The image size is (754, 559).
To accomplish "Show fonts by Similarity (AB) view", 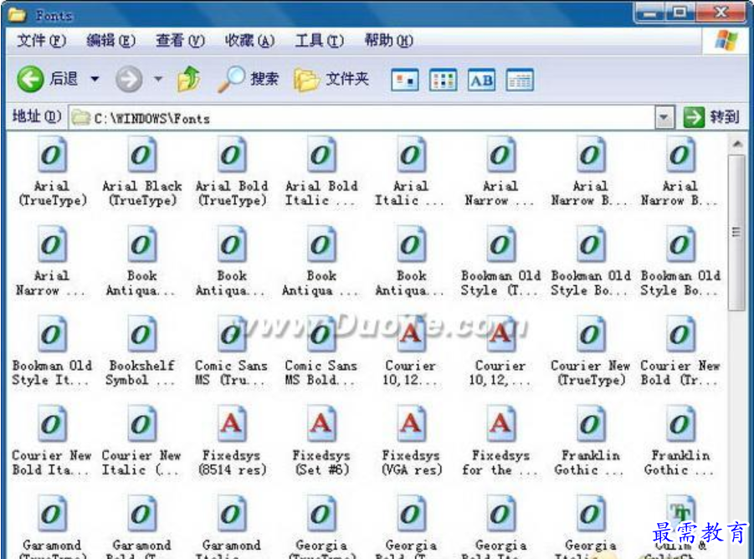I will point(481,80).
